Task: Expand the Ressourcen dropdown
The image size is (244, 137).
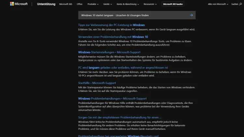Action: (x=150, y=4)
